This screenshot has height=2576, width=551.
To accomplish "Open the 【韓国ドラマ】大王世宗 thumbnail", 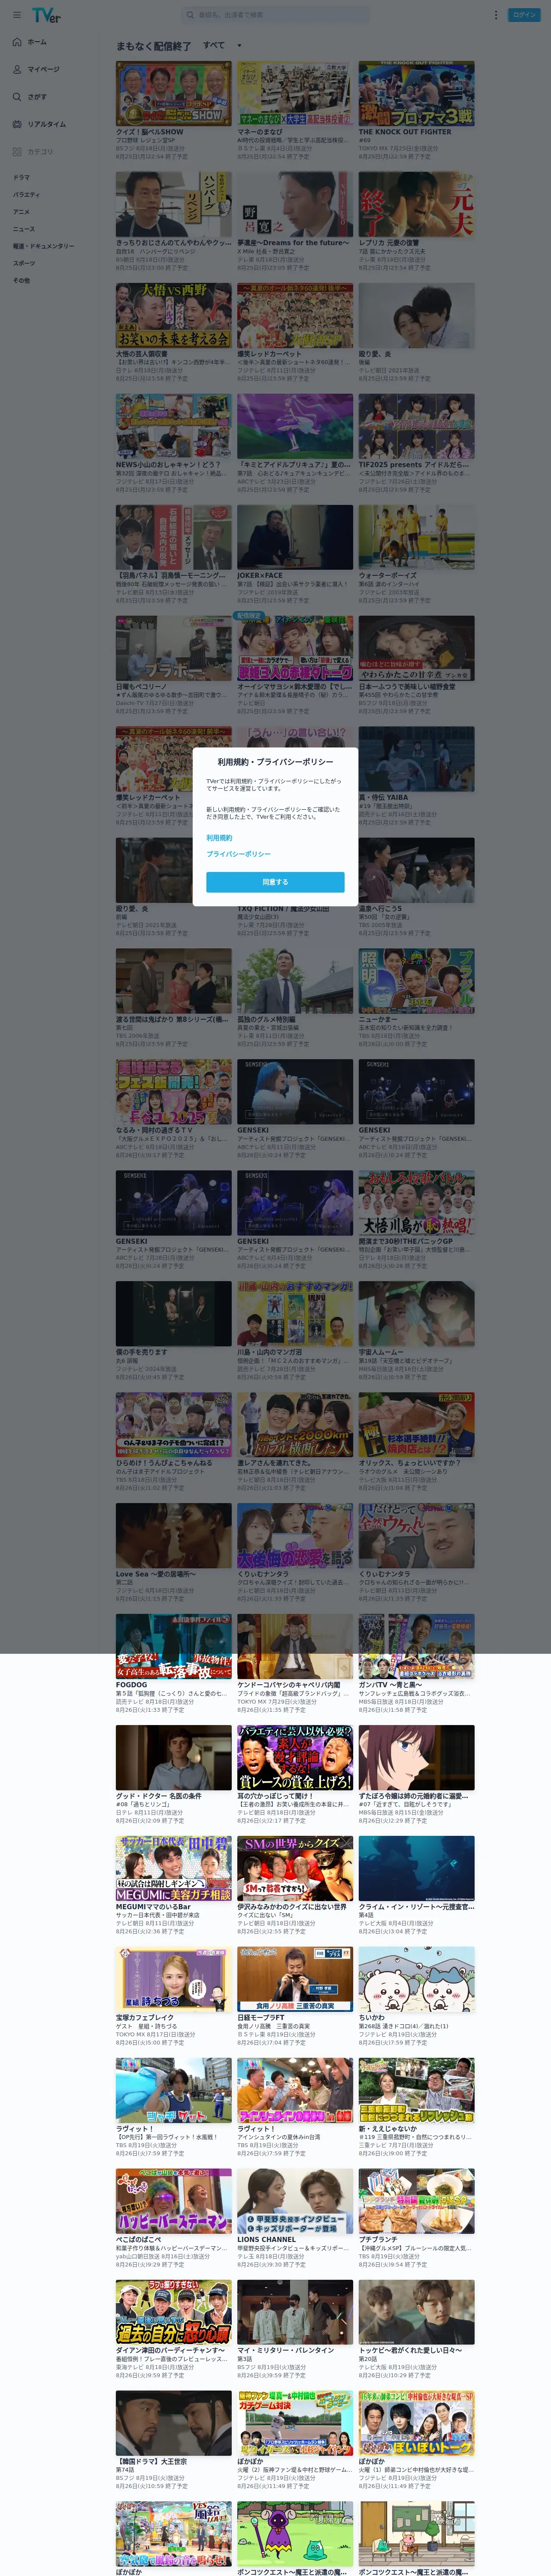I will pyautogui.click(x=173, y=2424).
